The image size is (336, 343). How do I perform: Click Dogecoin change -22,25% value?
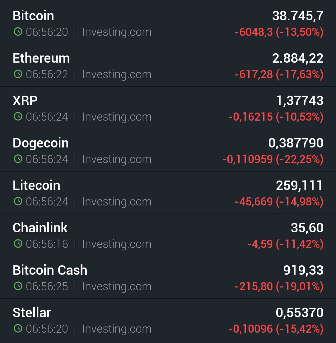click(x=300, y=159)
